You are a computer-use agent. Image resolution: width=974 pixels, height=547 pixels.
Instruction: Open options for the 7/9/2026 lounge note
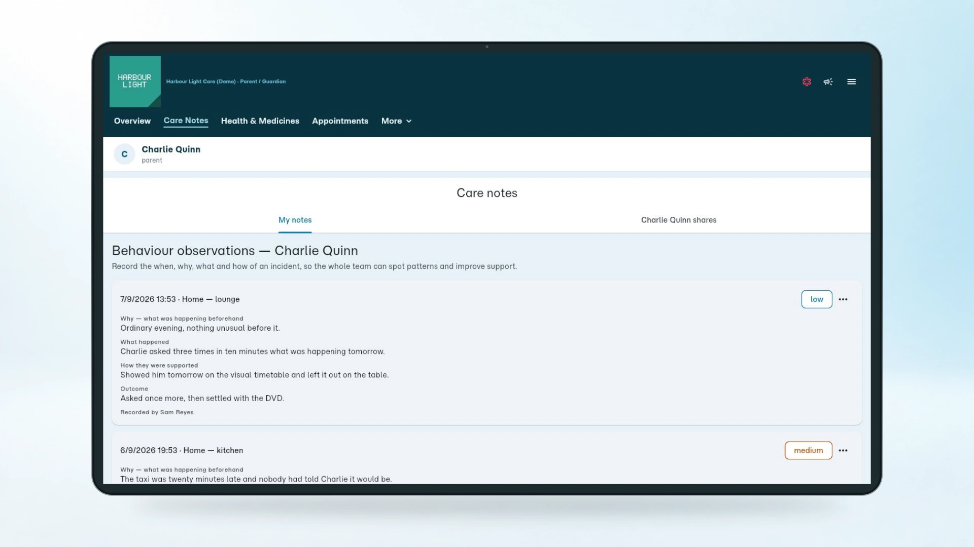(843, 299)
